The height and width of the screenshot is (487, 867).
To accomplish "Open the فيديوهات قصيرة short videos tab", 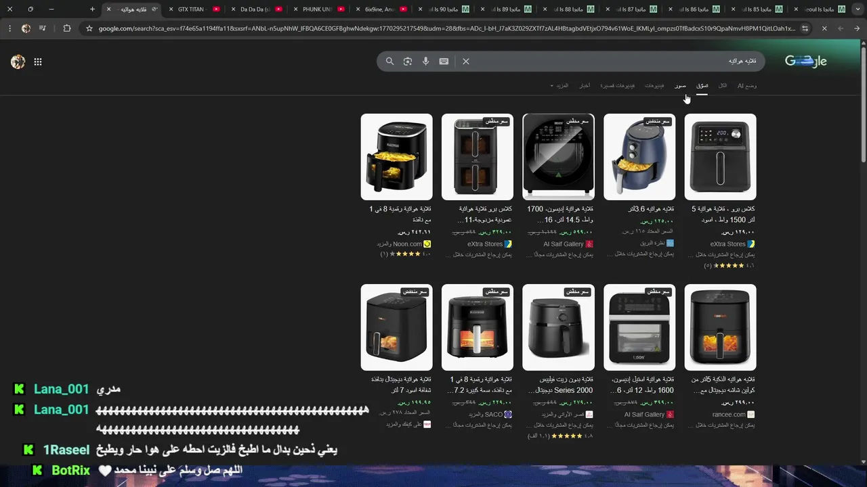I will pyautogui.click(x=618, y=86).
